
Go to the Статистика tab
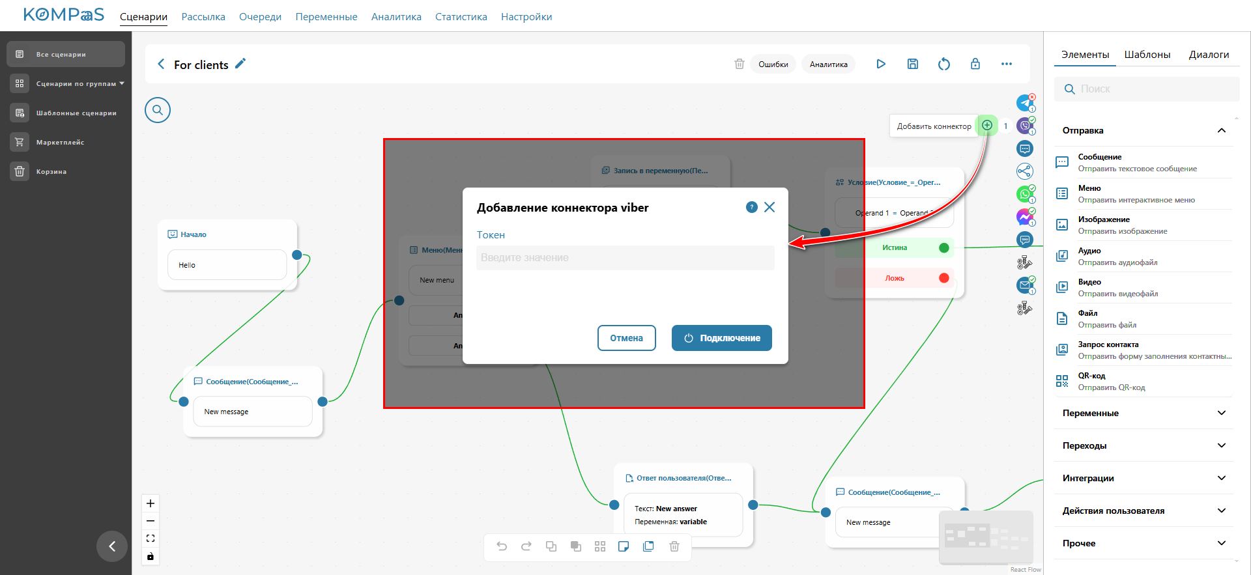coord(461,17)
